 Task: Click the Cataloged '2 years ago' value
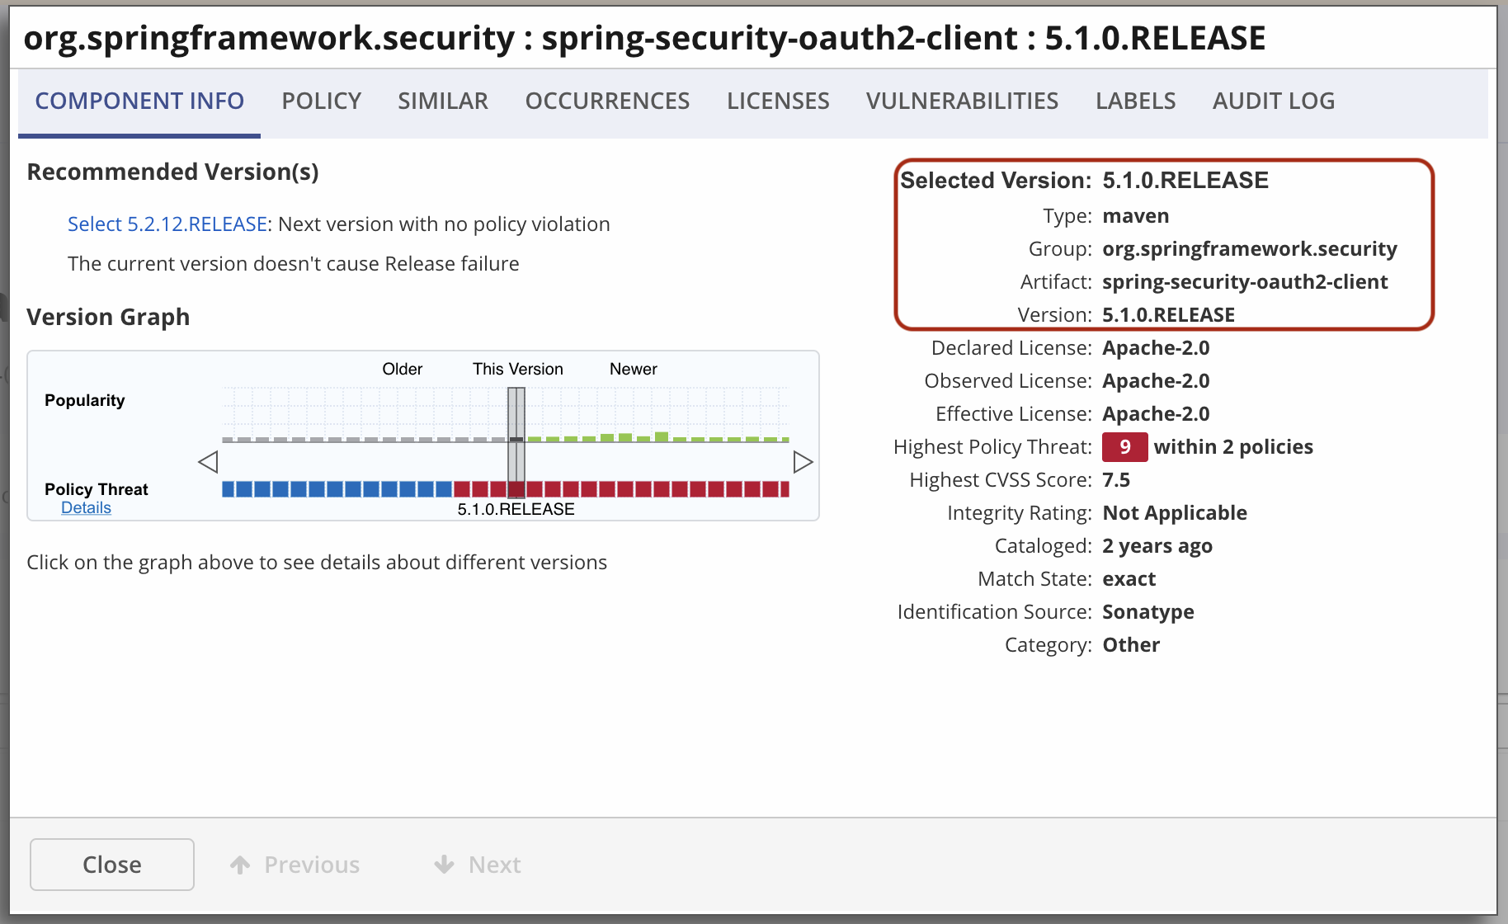(1157, 546)
